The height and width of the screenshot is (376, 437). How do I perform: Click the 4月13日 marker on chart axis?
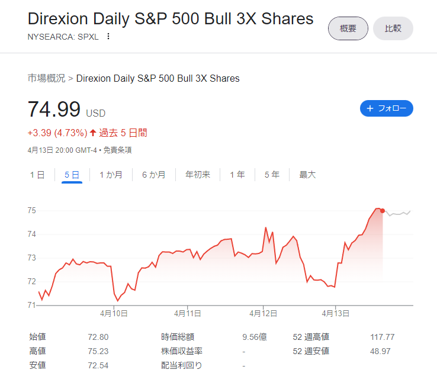pyautogui.click(x=336, y=314)
